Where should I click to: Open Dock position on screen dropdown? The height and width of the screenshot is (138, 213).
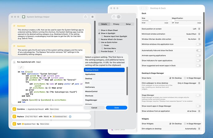tap(196, 29)
